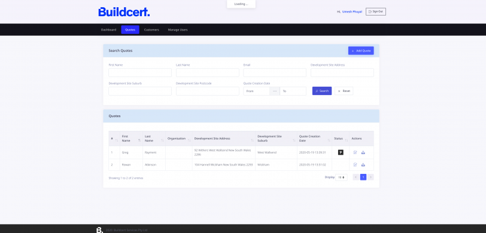Focus the Last Name input field

(207, 72)
